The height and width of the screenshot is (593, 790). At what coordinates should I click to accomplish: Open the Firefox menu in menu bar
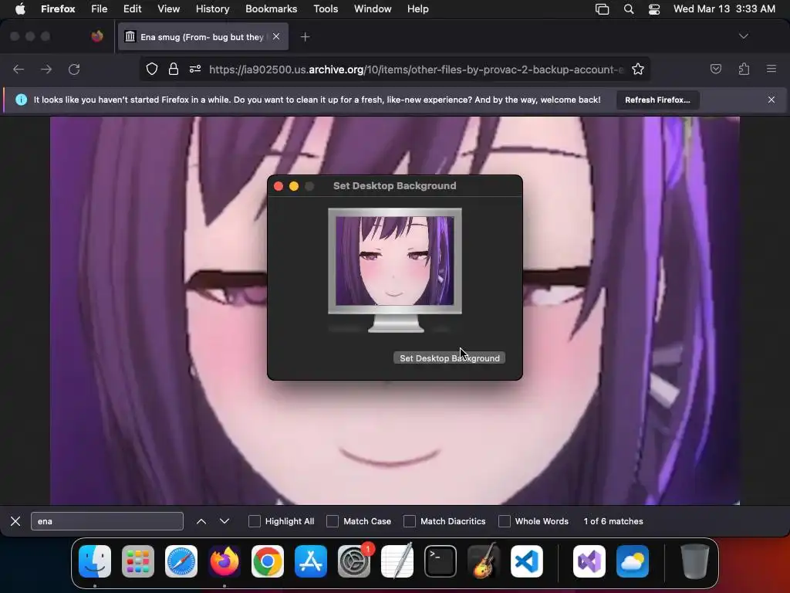[x=58, y=9]
